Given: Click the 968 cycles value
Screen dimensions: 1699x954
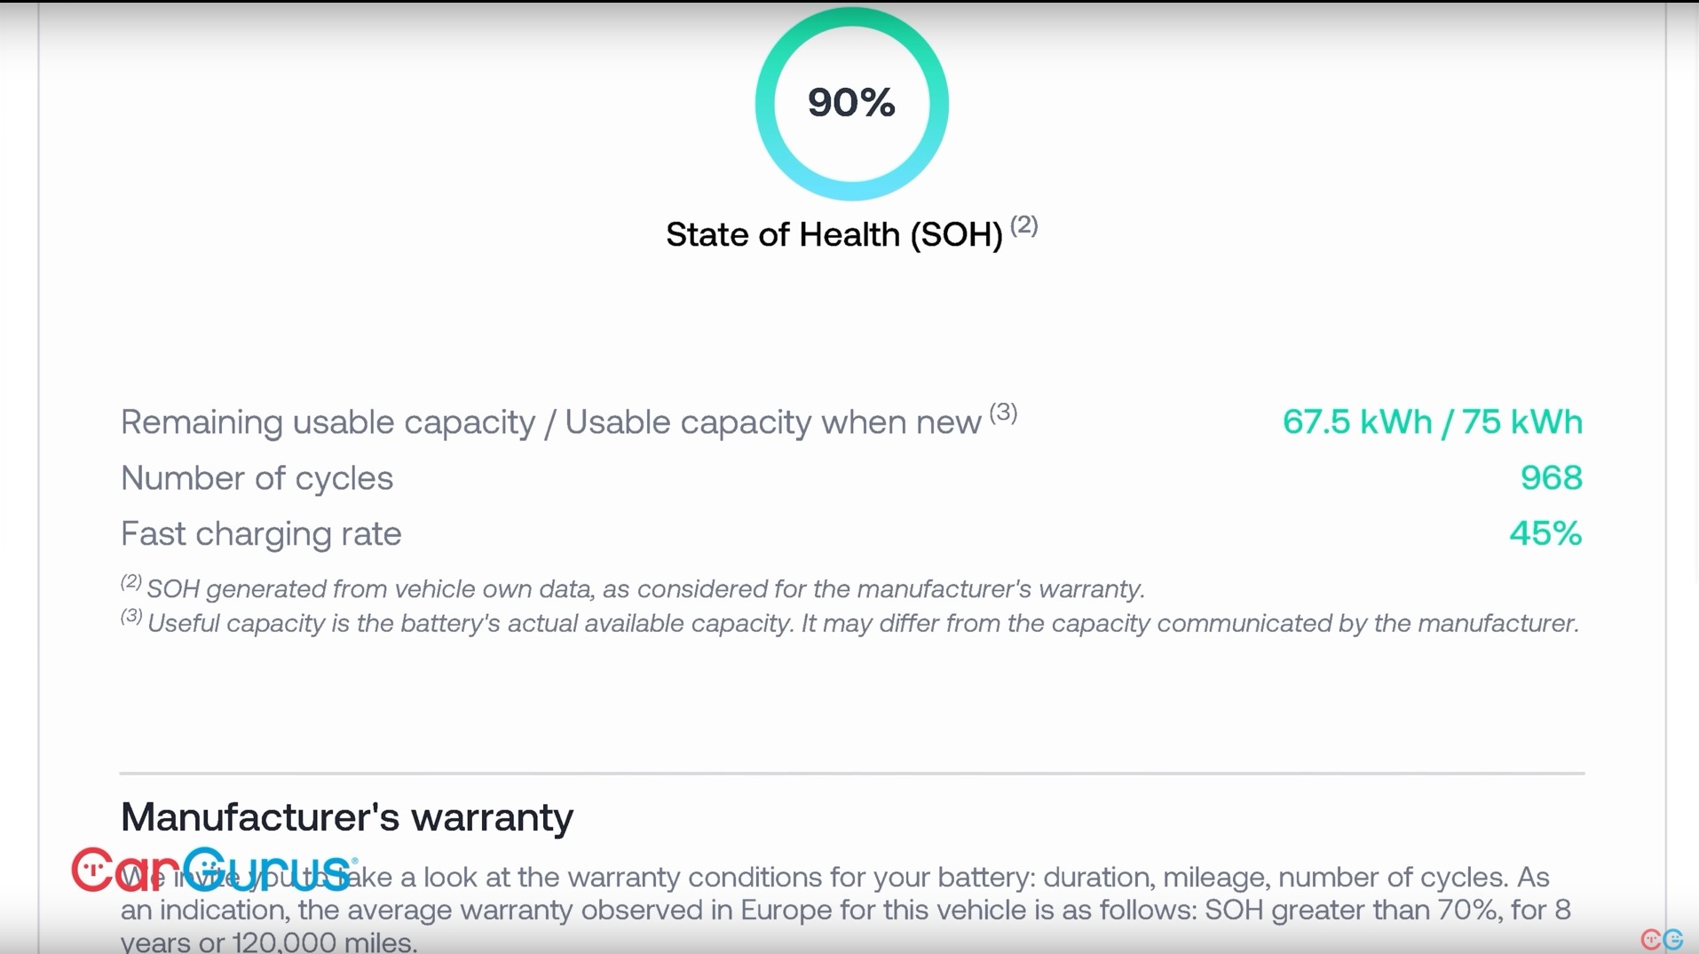Looking at the screenshot, I should coord(1551,478).
